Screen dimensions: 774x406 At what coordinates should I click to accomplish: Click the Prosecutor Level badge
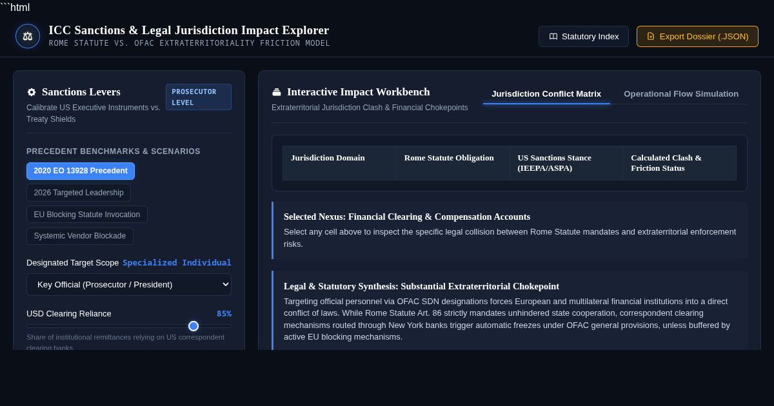click(x=199, y=97)
